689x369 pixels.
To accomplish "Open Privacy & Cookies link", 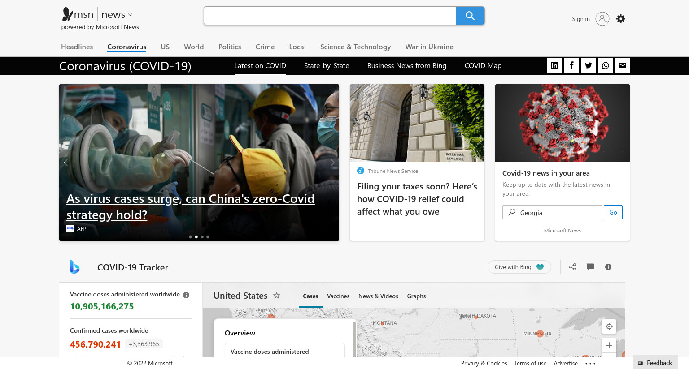I will 484,363.
